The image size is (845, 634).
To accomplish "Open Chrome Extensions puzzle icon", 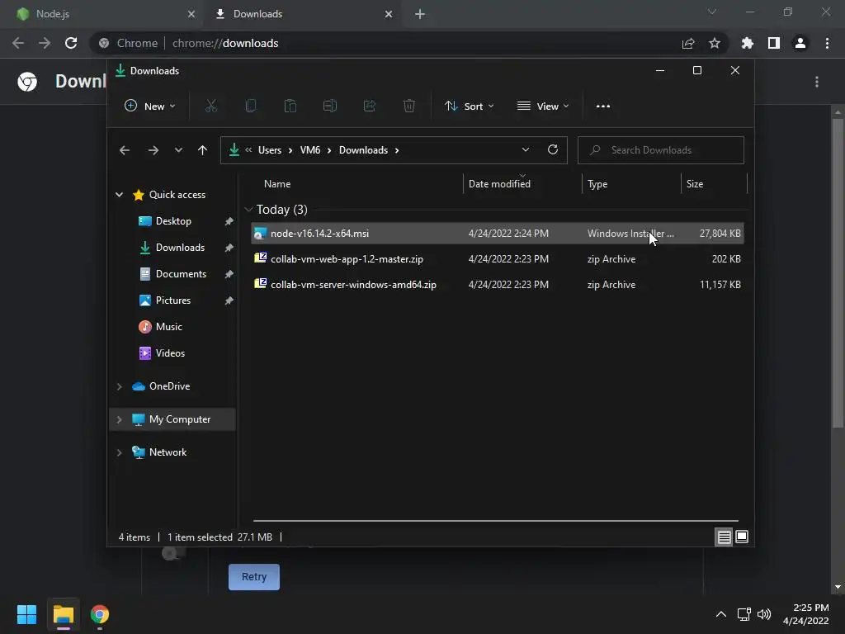I will 747,43.
